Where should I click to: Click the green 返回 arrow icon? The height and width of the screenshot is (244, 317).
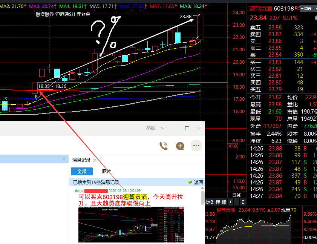click(x=190, y=182)
